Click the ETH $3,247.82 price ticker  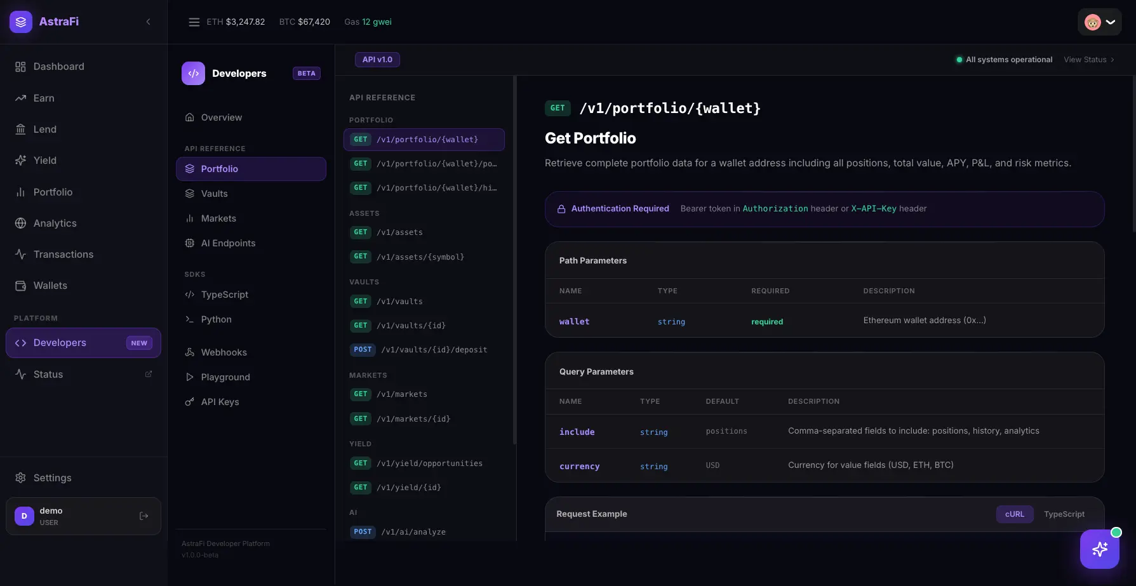236,22
